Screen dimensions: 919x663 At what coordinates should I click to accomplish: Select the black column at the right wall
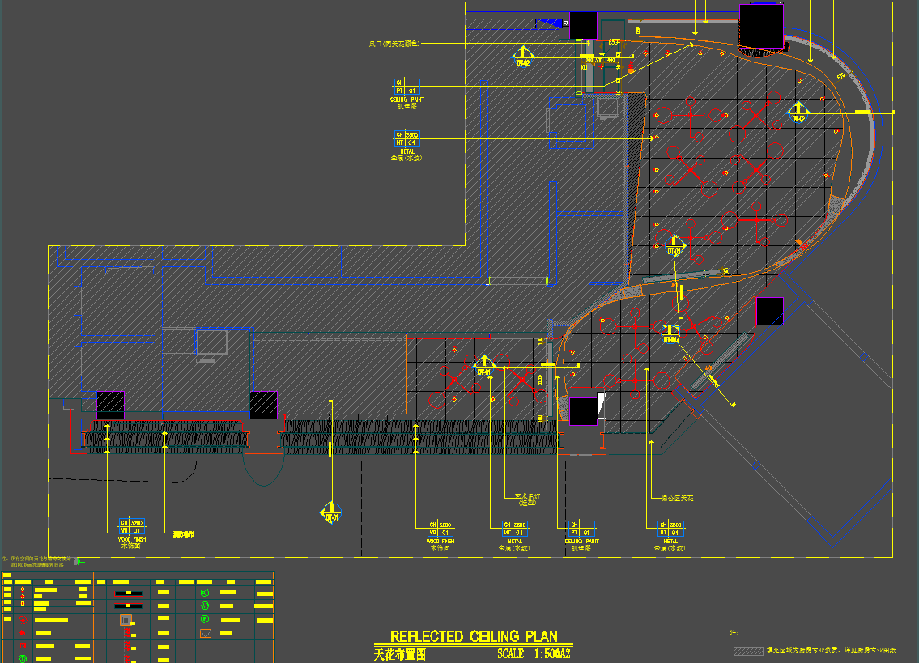[769, 311]
